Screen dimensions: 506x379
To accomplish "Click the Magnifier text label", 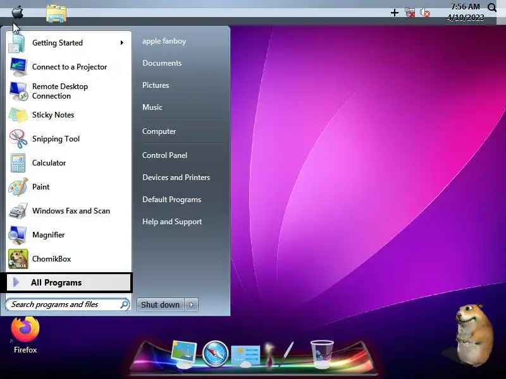I will (x=49, y=235).
